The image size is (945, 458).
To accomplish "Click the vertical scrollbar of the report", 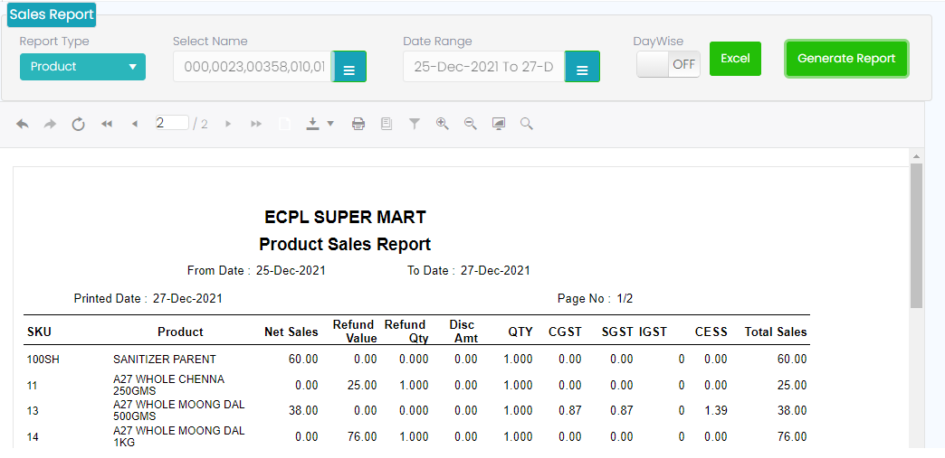I will tap(916, 235).
